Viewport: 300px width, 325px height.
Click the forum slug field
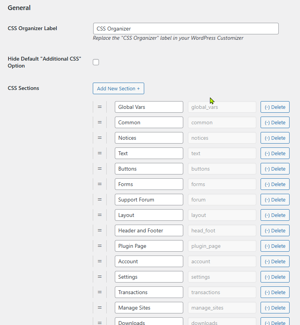pos(222,200)
